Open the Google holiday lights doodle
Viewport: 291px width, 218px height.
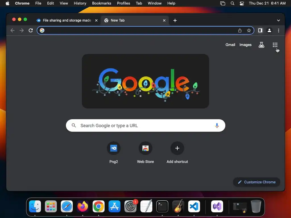(x=145, y=81)
